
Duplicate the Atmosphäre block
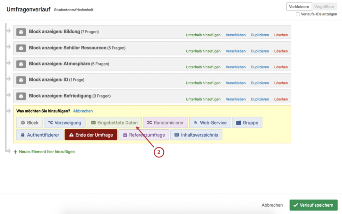(x=260, y=67)
